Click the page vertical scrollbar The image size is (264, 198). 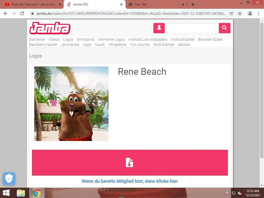click(262, 90)
